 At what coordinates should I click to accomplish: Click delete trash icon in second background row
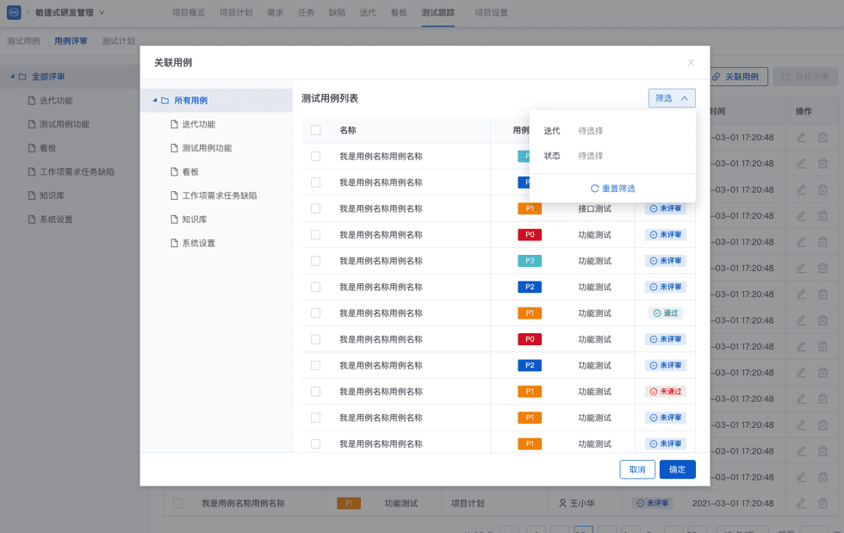(x=822, y=164)
